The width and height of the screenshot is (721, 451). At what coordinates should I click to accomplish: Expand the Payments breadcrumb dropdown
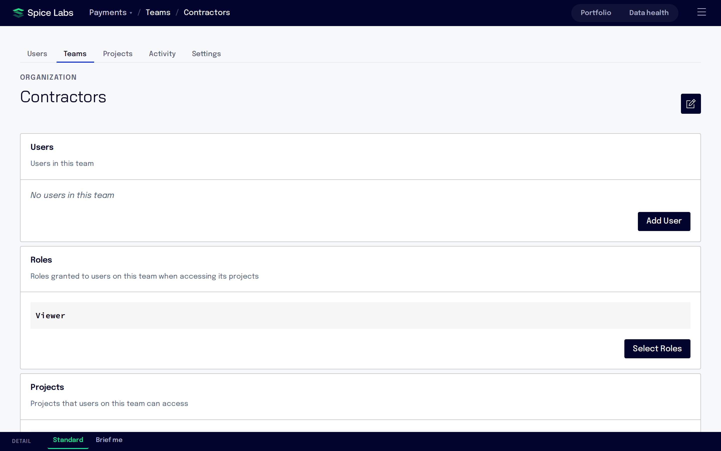tap(111, 13)
